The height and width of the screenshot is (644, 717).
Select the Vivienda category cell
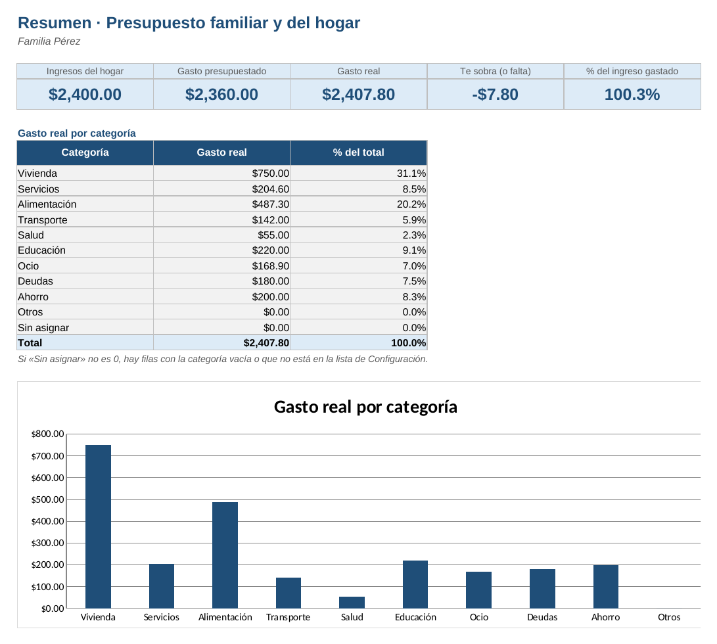pos(85,173)
